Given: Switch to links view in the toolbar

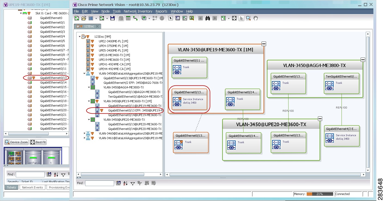Looking at the screenshot, I should [135, 18].
